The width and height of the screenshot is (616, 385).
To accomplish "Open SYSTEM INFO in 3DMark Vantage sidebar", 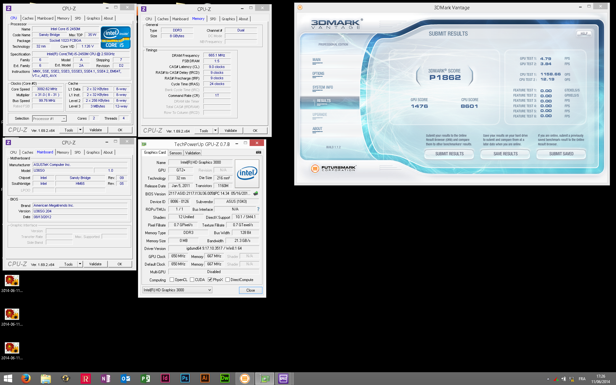I will pyautogui.click(x=323, y=87).
